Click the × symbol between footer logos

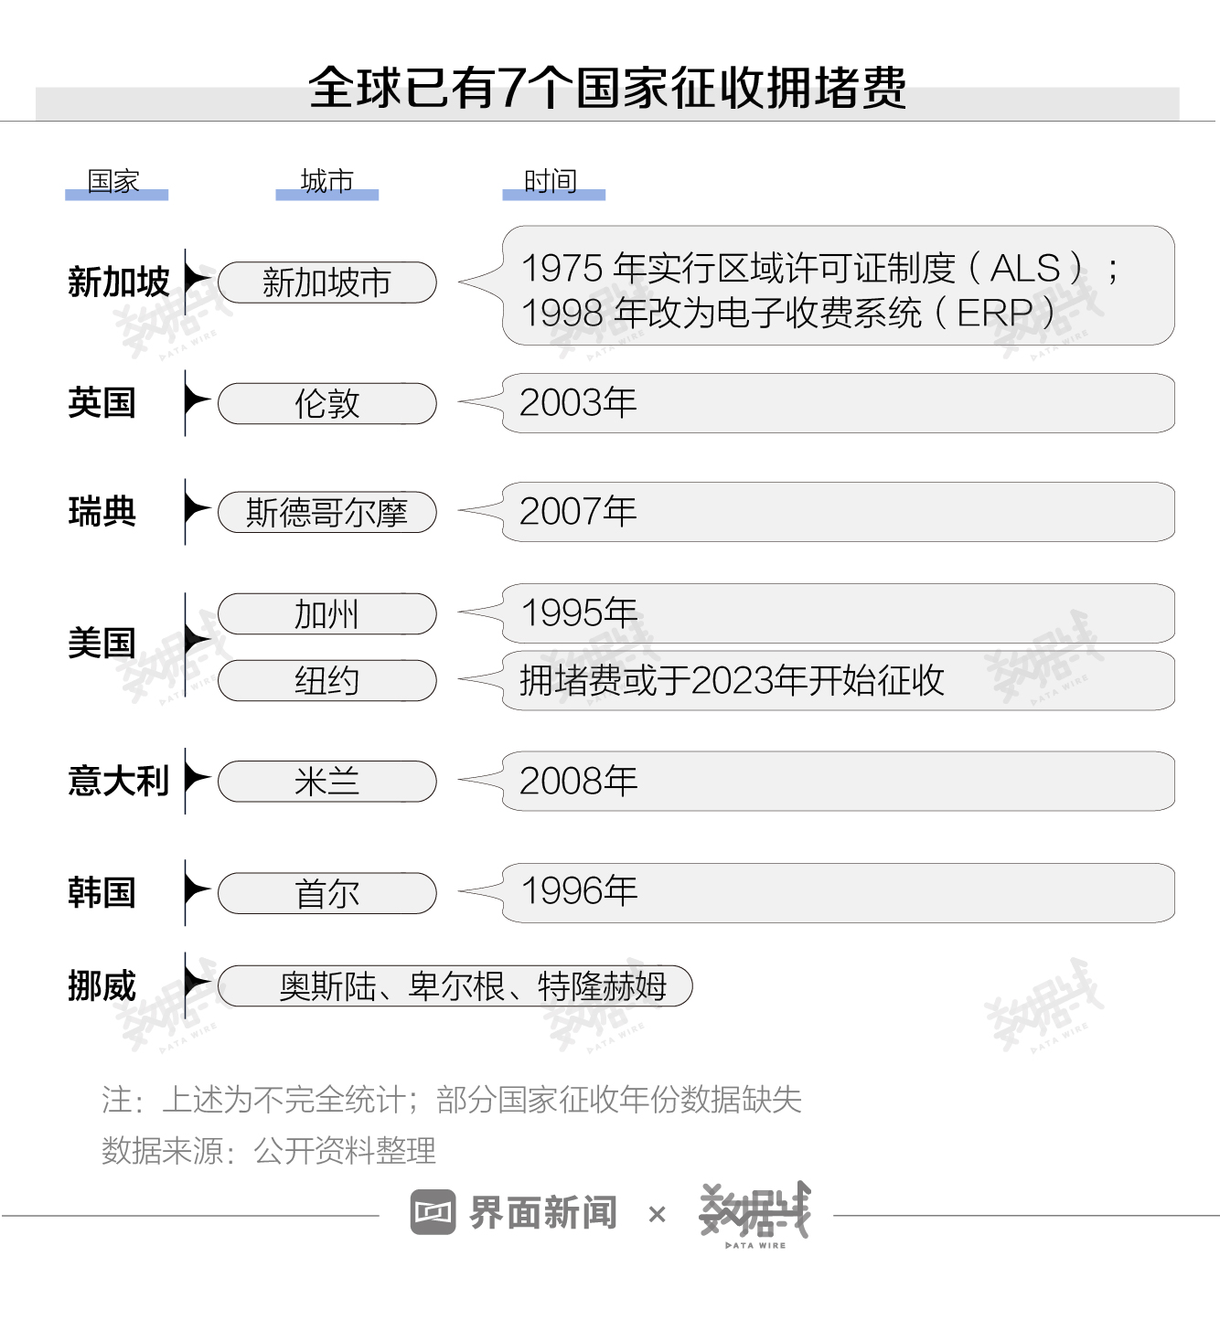click(657, 1215)
